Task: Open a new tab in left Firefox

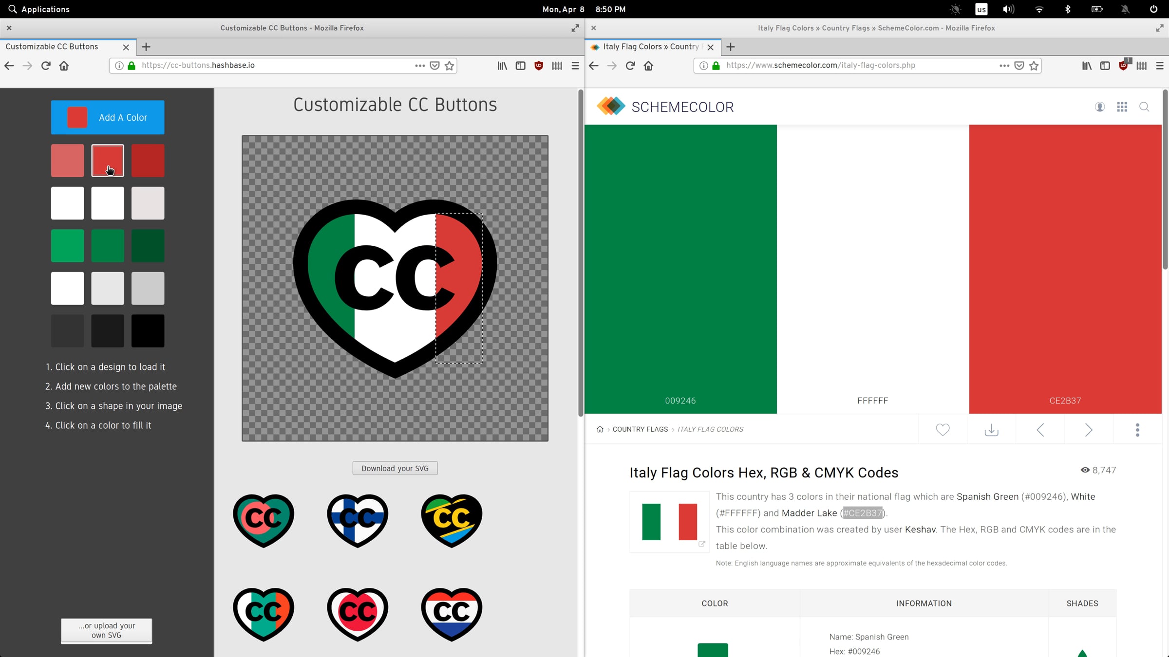Action: tap(146, 47)
